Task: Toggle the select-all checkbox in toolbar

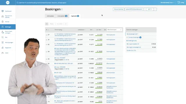Action: click(46, 24)
